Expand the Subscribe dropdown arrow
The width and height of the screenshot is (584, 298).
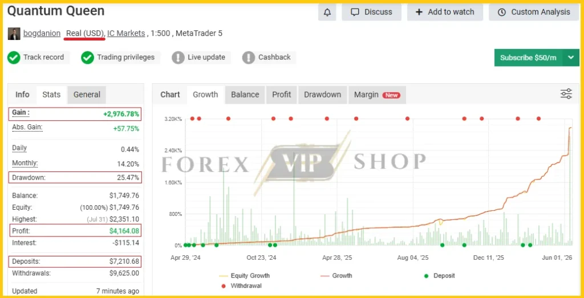coord(571,58)
